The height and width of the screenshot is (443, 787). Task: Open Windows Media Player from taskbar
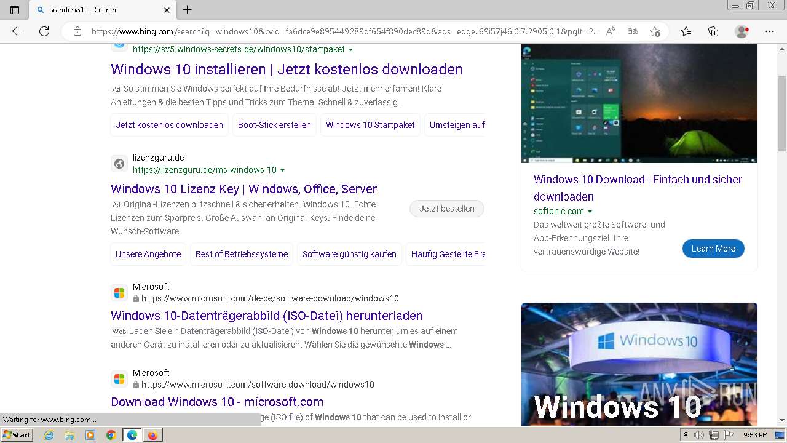click(x=90, y=435)
